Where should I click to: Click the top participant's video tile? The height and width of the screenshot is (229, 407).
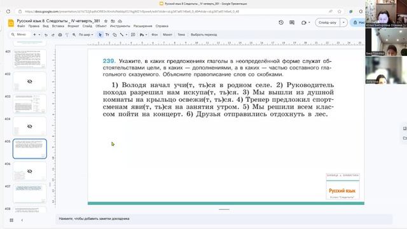point(386,13)
